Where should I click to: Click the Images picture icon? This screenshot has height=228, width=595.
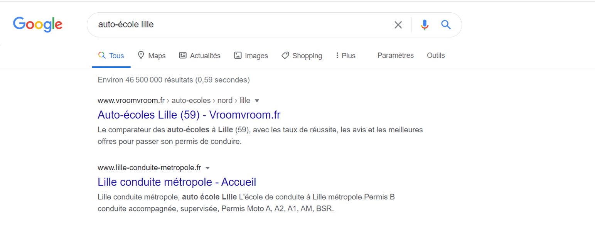[238, 55]
